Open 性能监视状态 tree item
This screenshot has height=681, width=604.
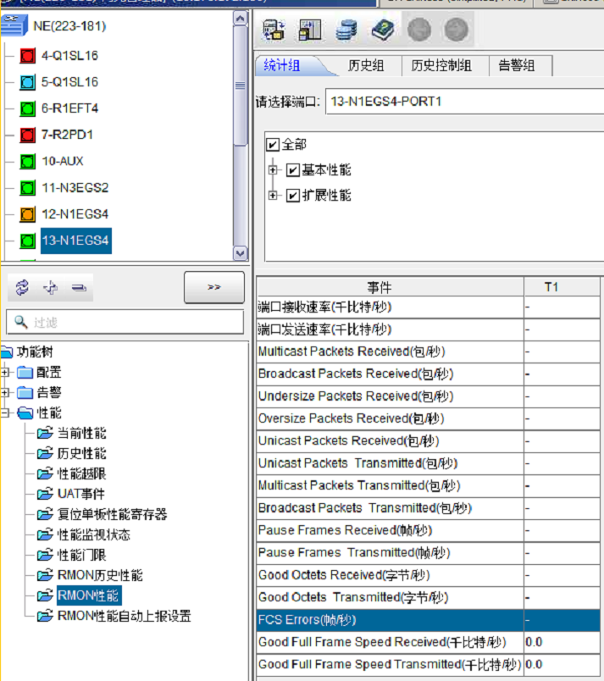[94, 534]
